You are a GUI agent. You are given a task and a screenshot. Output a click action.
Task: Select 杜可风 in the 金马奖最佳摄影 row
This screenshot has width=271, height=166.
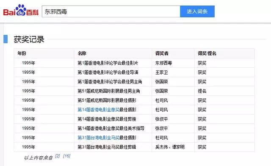pos(161,138)
